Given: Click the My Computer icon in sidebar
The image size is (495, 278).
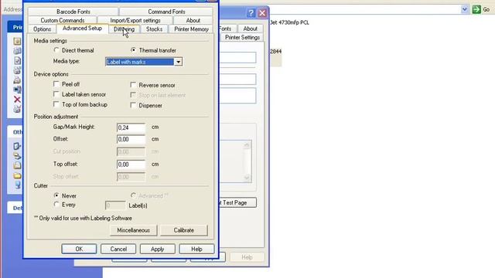Looking at the screenshot, I should coord(17,185).
